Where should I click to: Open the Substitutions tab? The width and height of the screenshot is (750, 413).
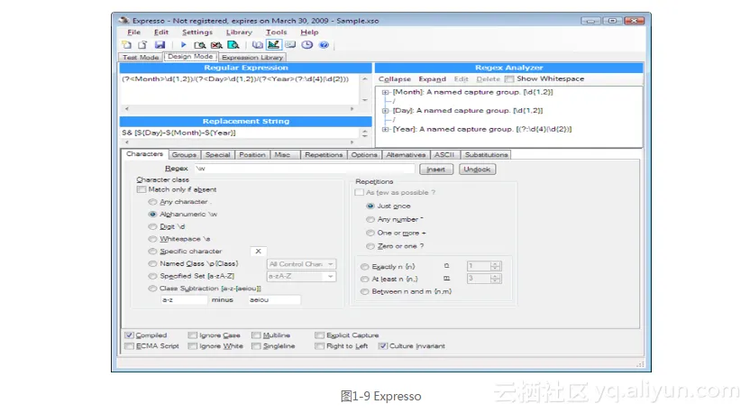(486, 155)
